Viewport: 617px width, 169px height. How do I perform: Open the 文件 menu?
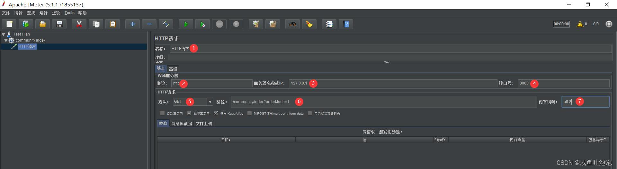point(6,13)
